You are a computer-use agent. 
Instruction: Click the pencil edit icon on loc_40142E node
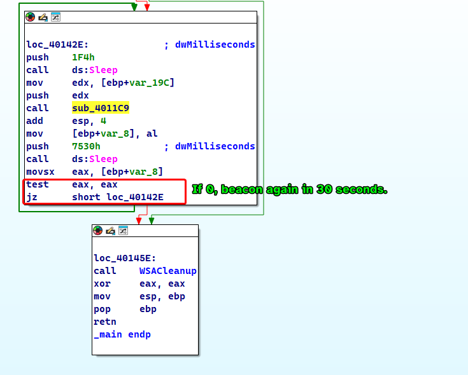tap(43, 18)
